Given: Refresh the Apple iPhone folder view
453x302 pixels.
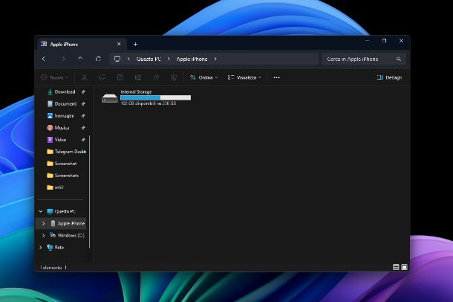Looking at the screenshot, I should (x=98, y=59).
